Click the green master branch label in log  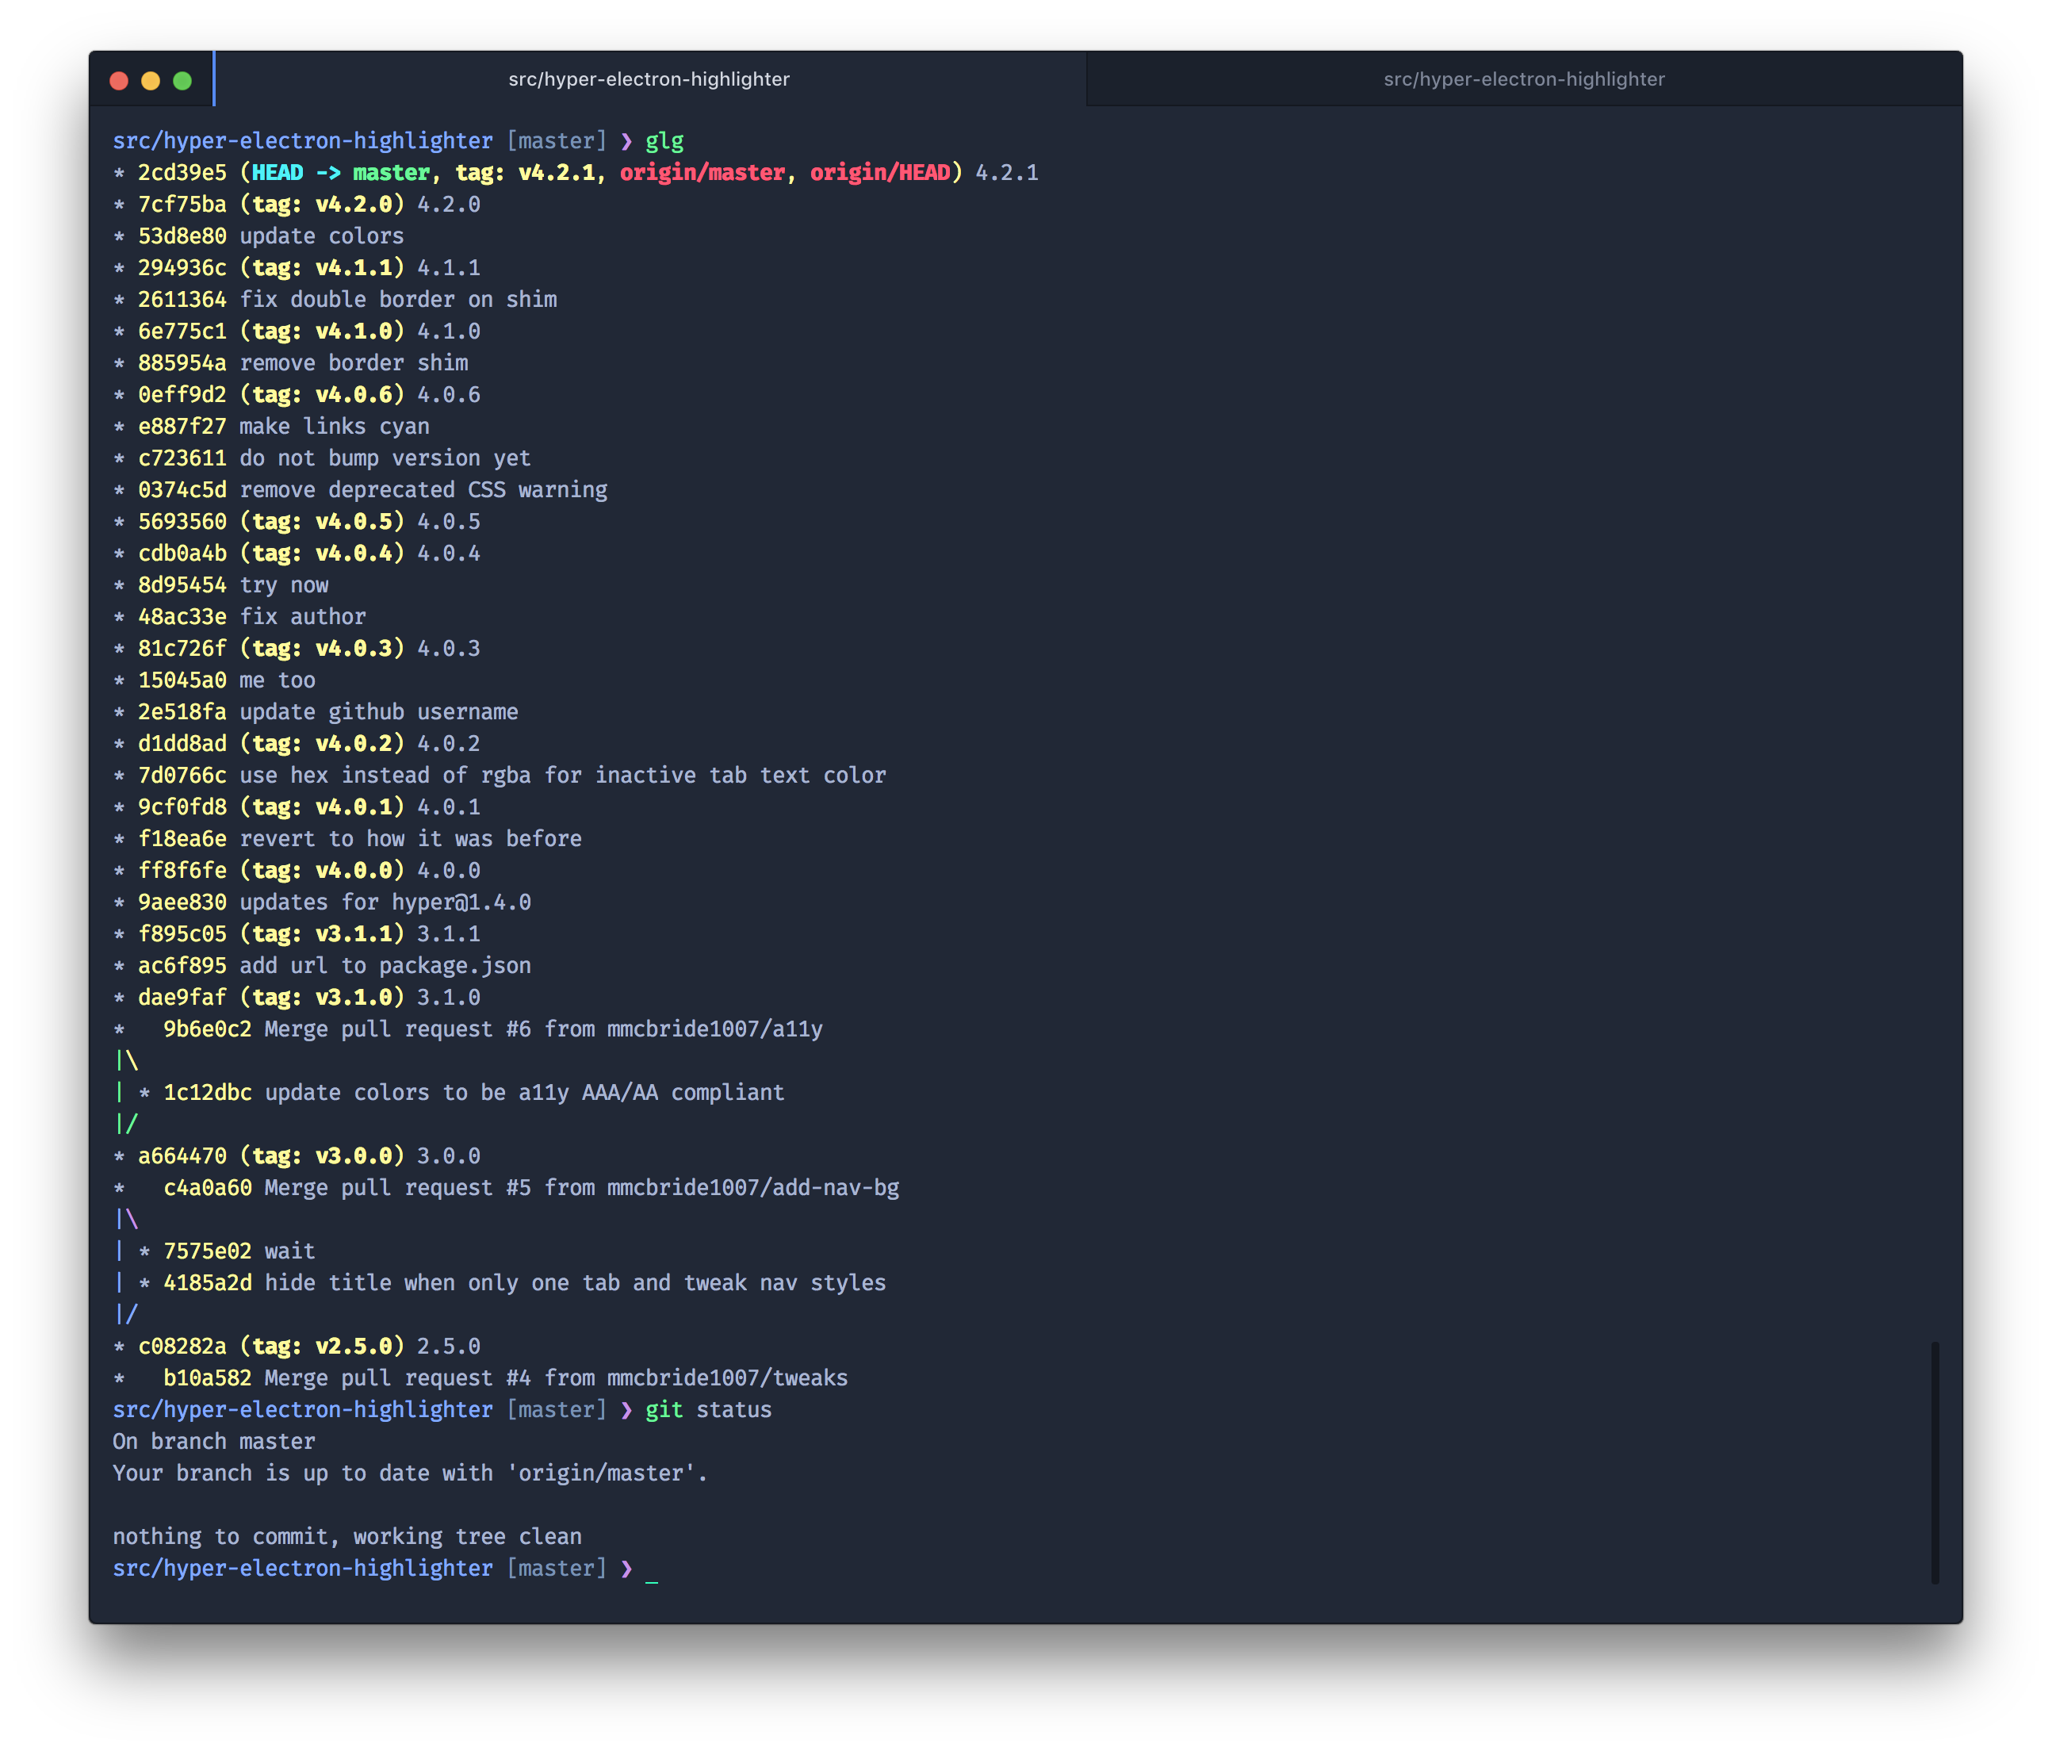[391, 172]
